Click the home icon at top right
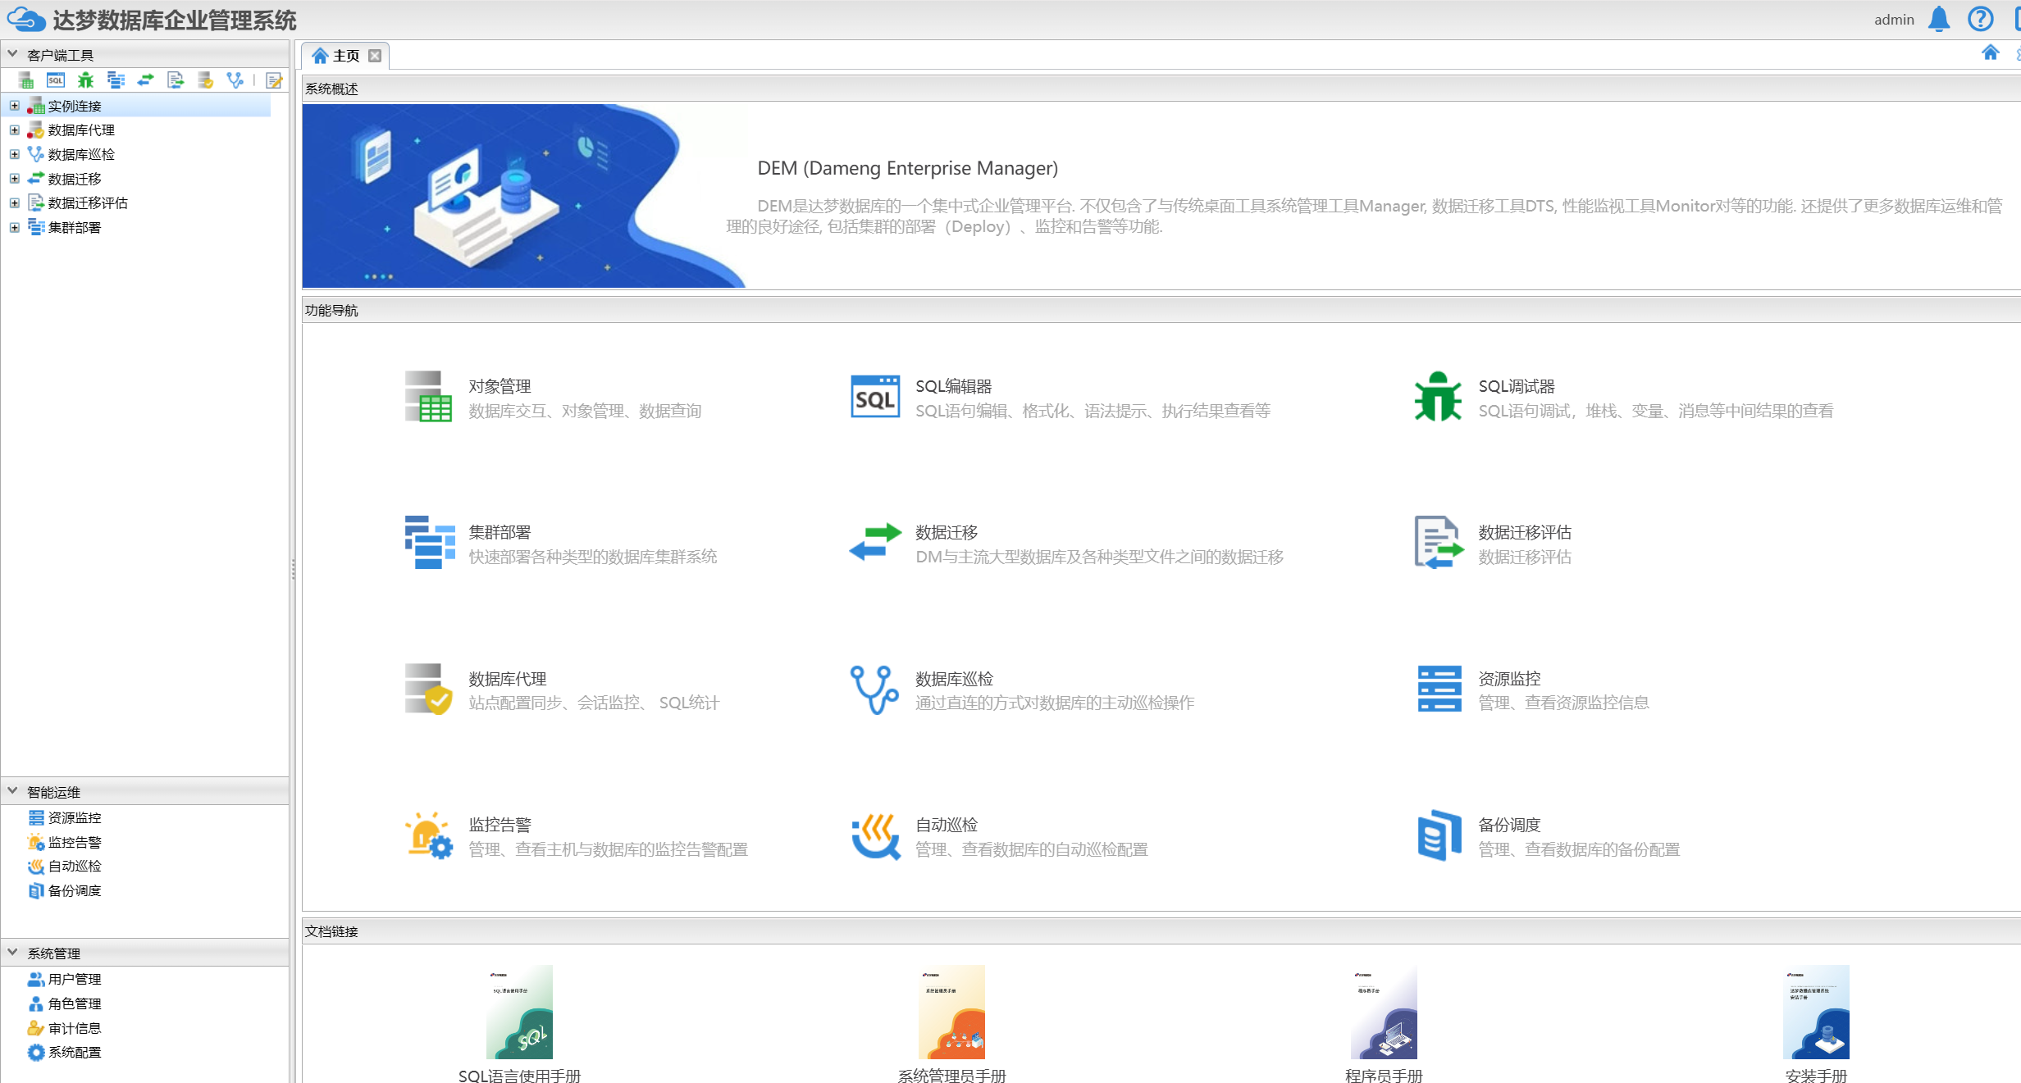Screen dimensions: 2021x1083 click(1990, 53)
